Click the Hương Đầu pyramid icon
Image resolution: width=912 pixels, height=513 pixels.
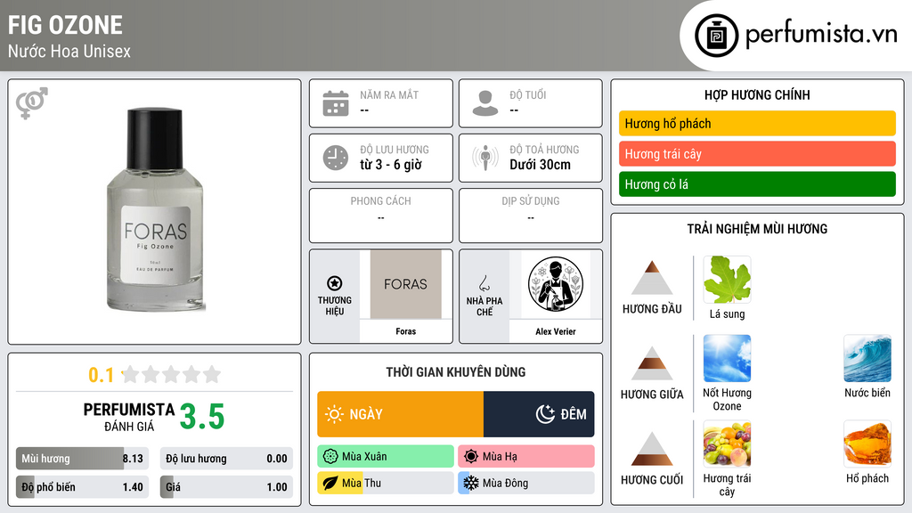click(652, 278)
